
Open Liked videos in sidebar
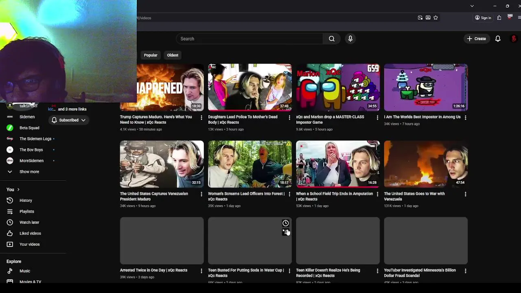point(30,234)
